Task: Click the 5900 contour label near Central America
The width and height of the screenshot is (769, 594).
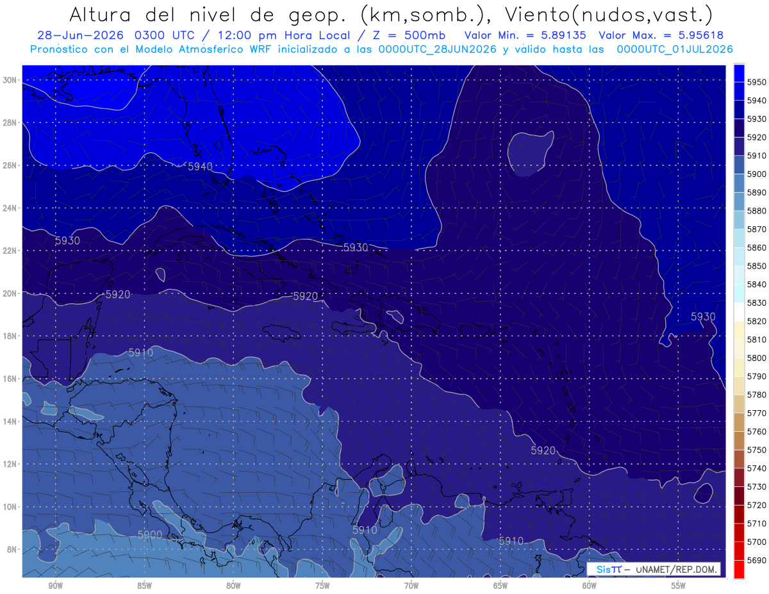Action: [x=150, y=534]
